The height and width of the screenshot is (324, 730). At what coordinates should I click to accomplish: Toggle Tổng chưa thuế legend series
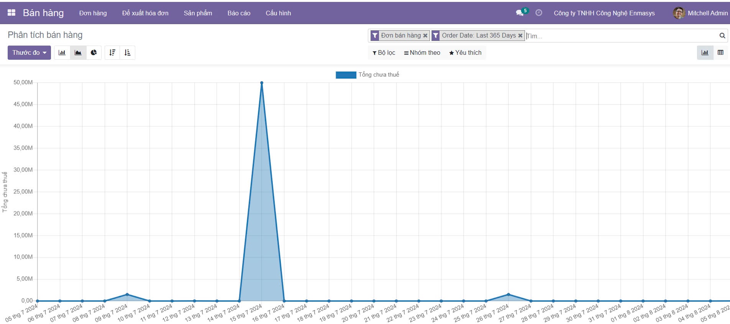tap(367, 75)
